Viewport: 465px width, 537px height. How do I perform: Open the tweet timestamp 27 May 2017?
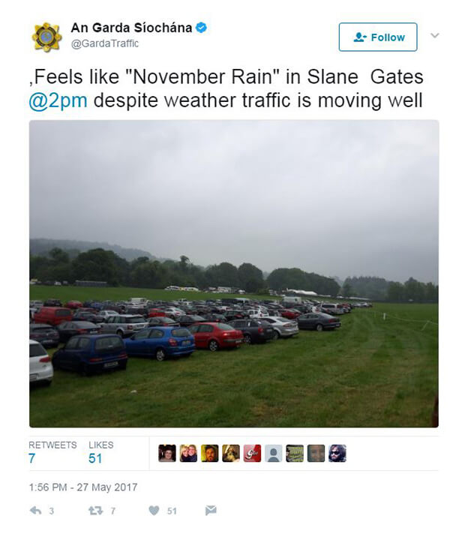[x=83, y=487]
